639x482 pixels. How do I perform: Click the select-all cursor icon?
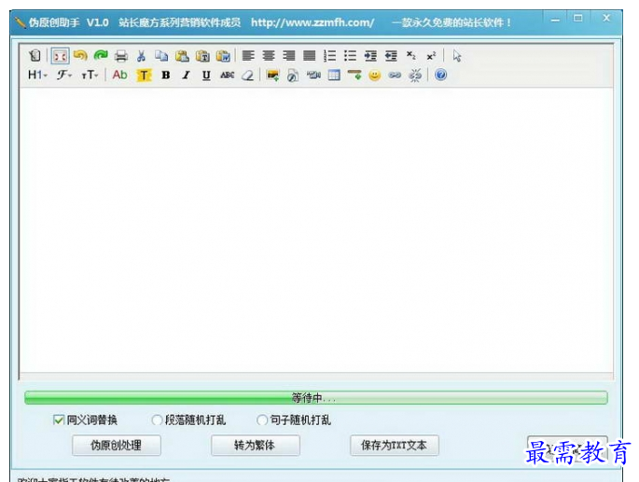tap(457, 55)
